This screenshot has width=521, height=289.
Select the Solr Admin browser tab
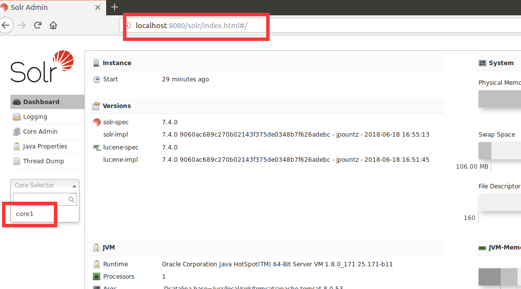click(53, 7)
